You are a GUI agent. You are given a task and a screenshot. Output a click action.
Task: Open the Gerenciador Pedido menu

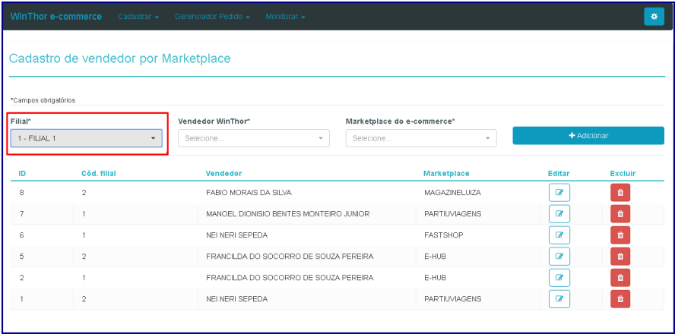212,17
